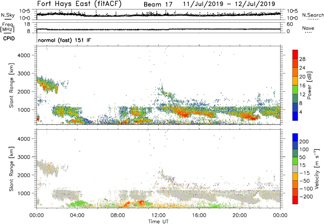Click the '200' tick on the velocity scale
The height and width of the screenshot is (224, 324).
point(304,142)
